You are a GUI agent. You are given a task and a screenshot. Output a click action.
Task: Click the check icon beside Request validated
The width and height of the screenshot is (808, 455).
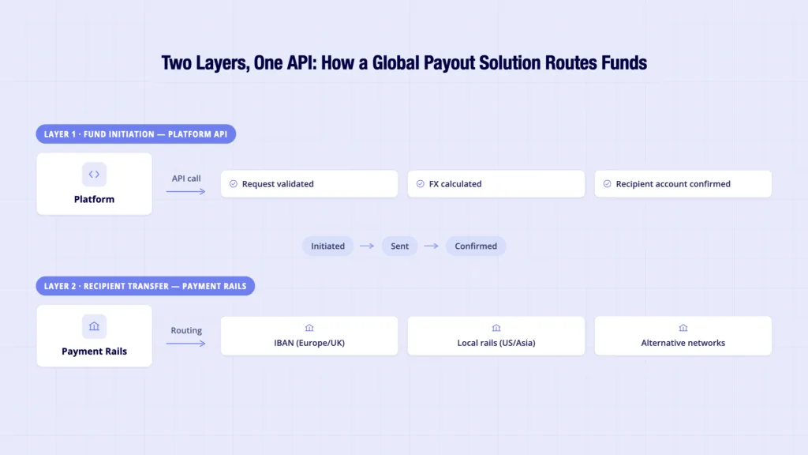pyautogui.click(x=234, y=183)
